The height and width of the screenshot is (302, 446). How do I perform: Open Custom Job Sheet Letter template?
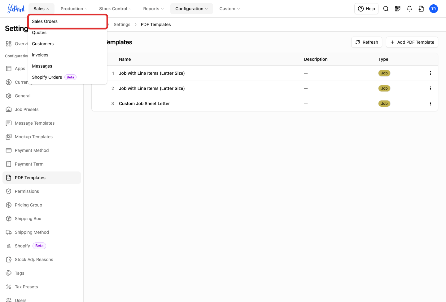coord(144,104)
